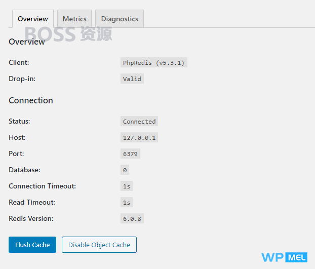The width and height of the screenshot is (315, 269).
Task: Click the Redis Version 6.0.8 value
Action: pos(132,218)
